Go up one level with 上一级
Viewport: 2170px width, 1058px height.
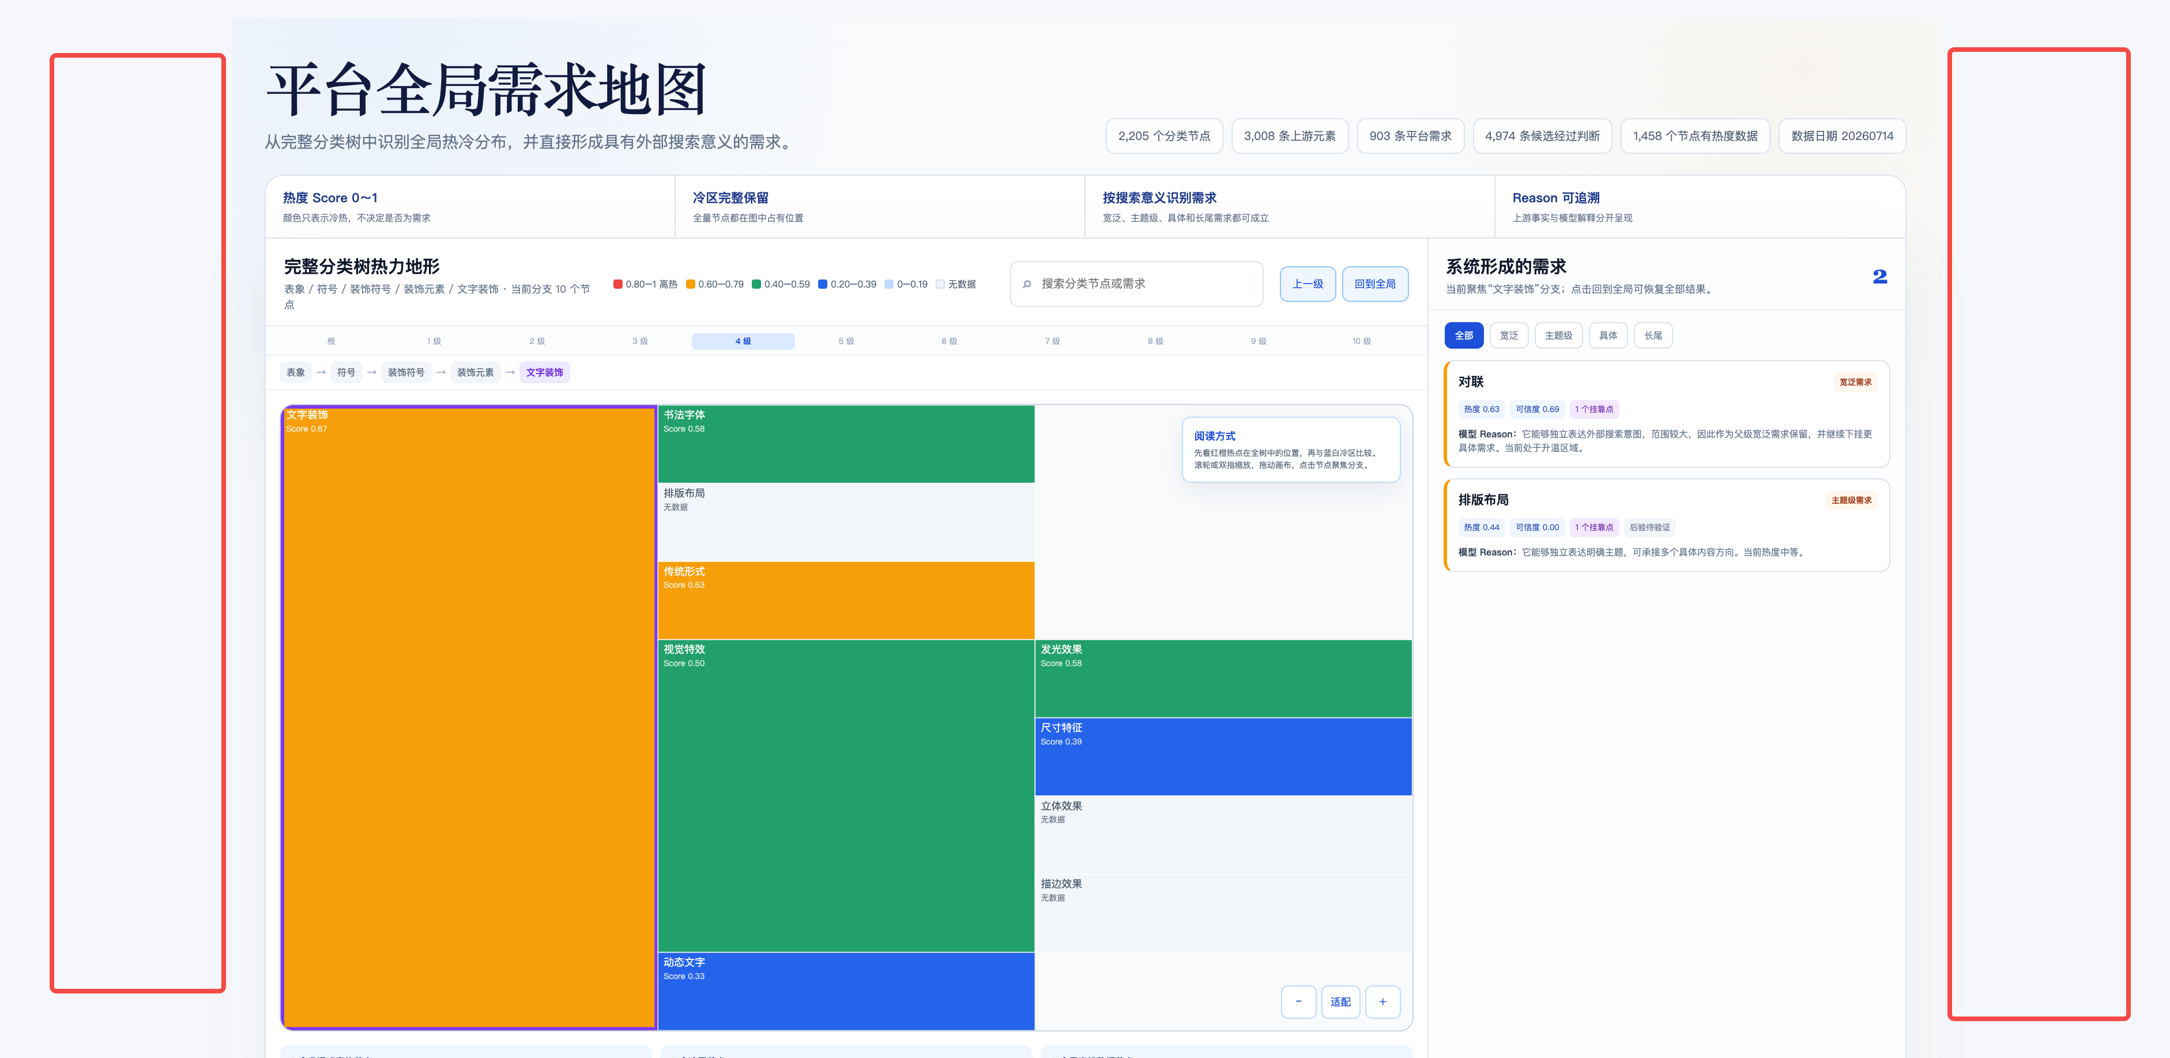(1308, 284)
